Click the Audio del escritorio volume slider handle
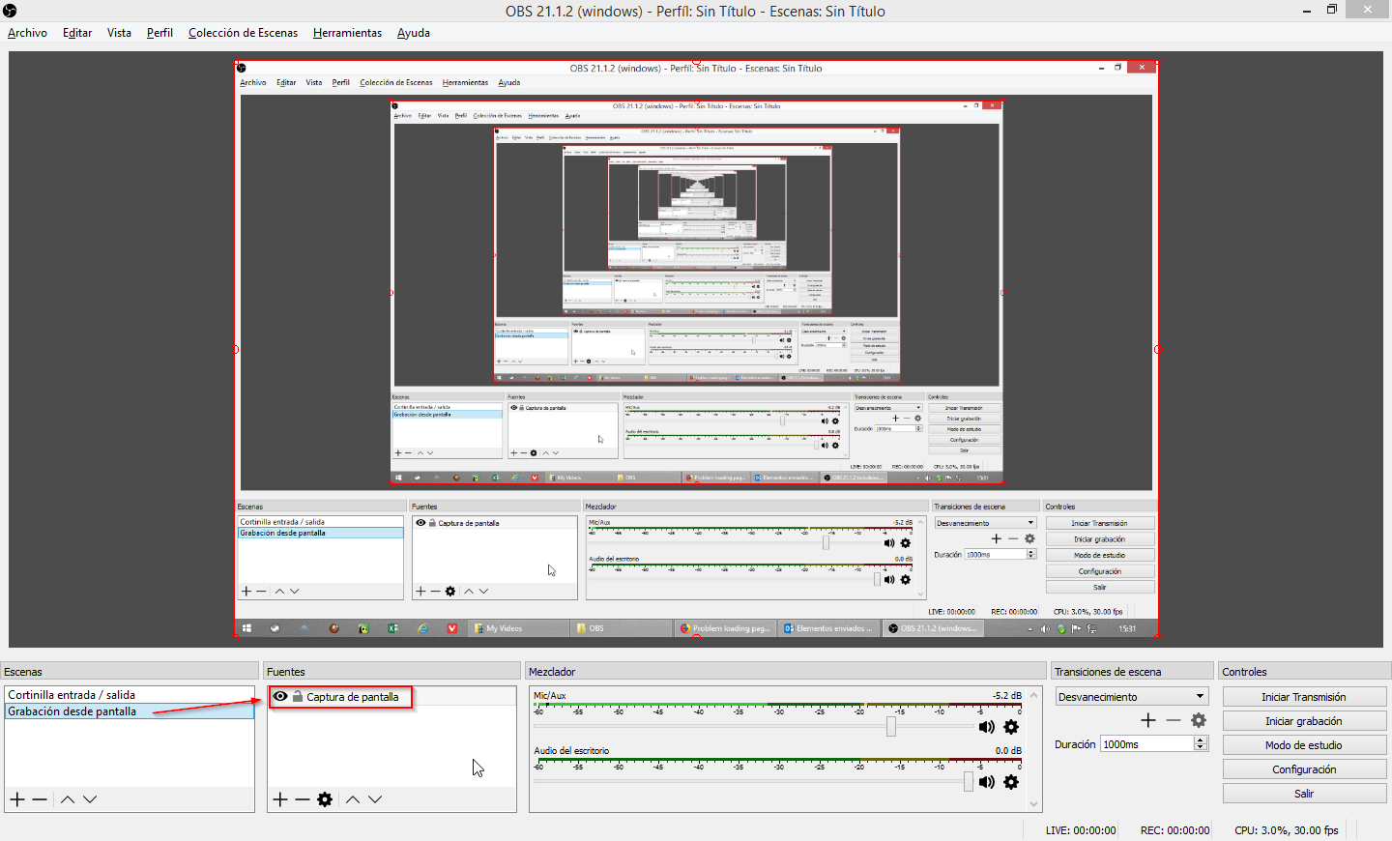The height and width of the screenshot is (841, 1392). 969,782
